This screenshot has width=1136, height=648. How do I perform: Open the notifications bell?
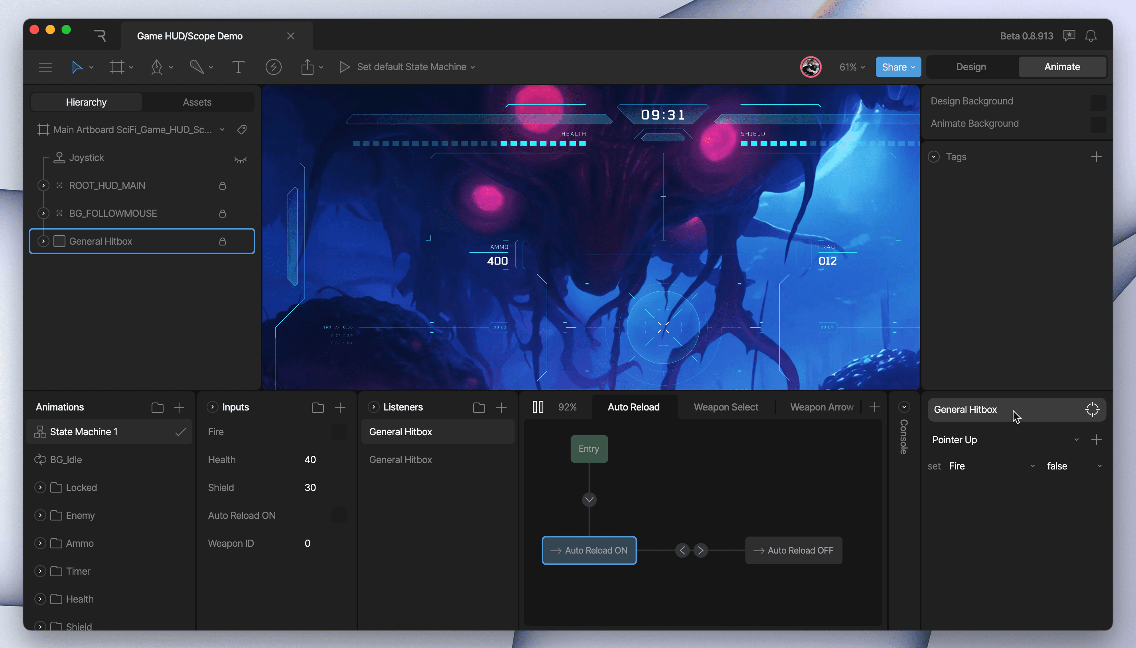click(1091, 36)
